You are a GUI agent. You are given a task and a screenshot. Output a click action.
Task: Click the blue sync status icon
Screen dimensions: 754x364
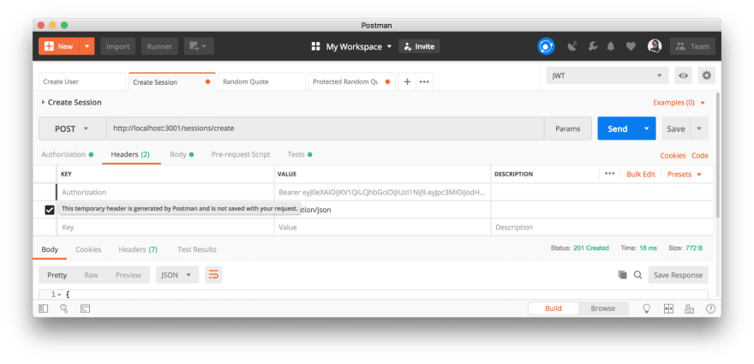pyautogui.click(x=546, y=46)
